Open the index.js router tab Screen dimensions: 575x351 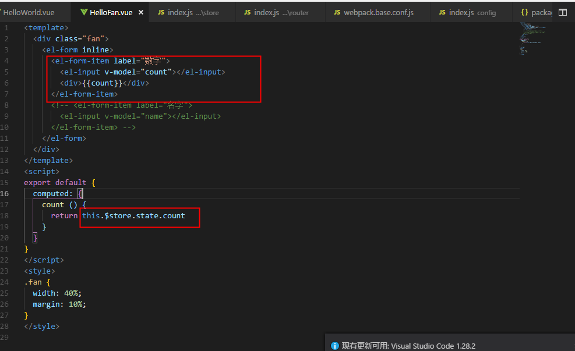280,12
